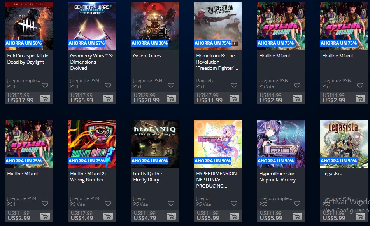Viewport: 370px width, 226px height.
Task: Add Geometry Wars 3 to cart
Action: click(x=108, y=98)
